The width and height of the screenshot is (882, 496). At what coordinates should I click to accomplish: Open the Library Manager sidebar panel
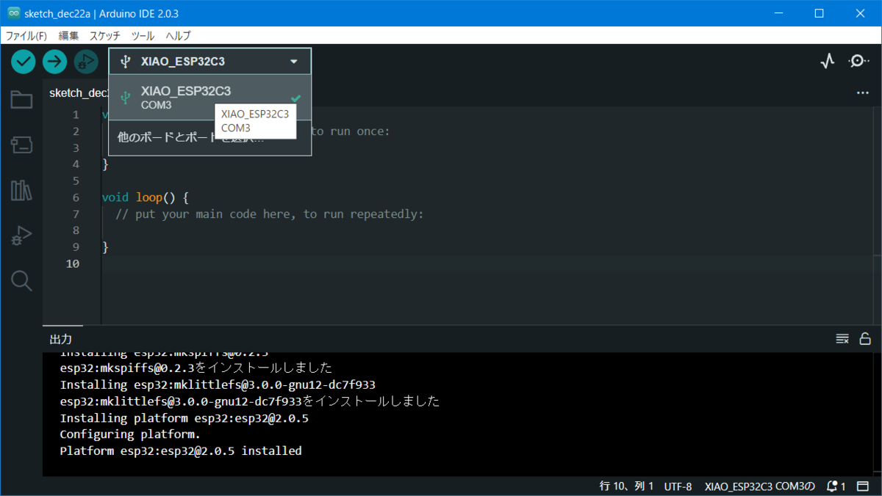[x=21, y=190]
